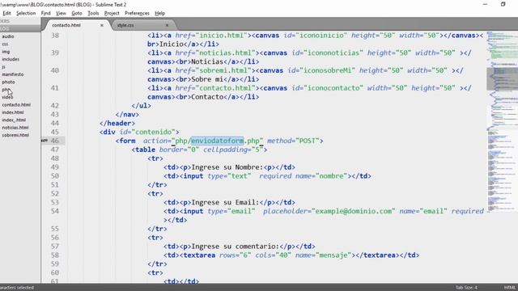The width and height of the screenshot is (518, 291).
Task: Click the "nombre" name value
Action: coord(331,176)
